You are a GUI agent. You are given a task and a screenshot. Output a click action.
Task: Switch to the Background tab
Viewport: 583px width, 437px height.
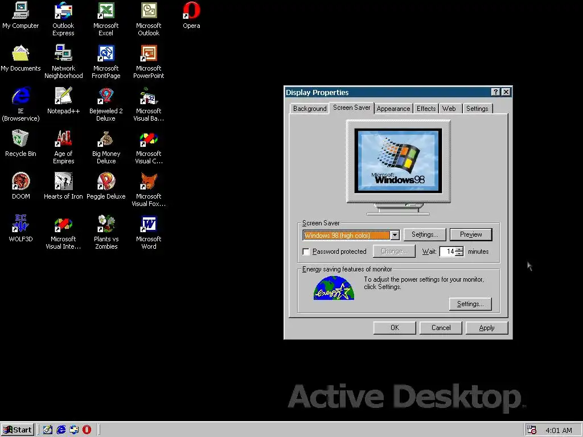click(310, 109)
